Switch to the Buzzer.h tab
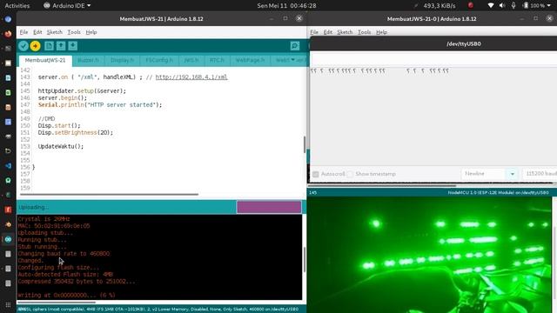Screen dimensions: 557x313 88,60
